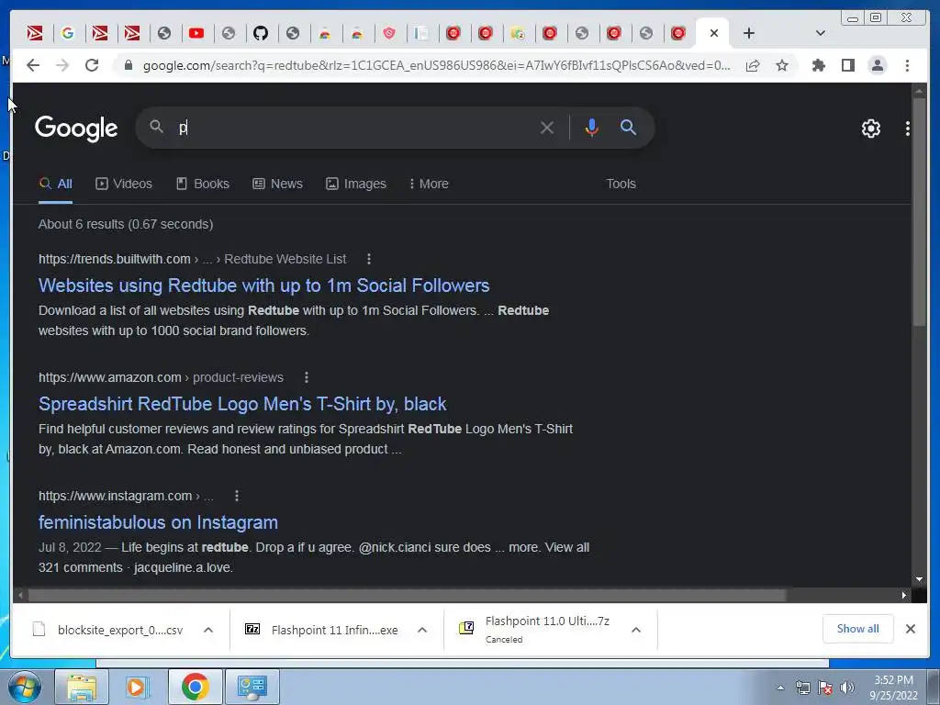Switch to the GitHub tab
The width and height of the screenshot is (940, 705).
click(x=260, y=33)
